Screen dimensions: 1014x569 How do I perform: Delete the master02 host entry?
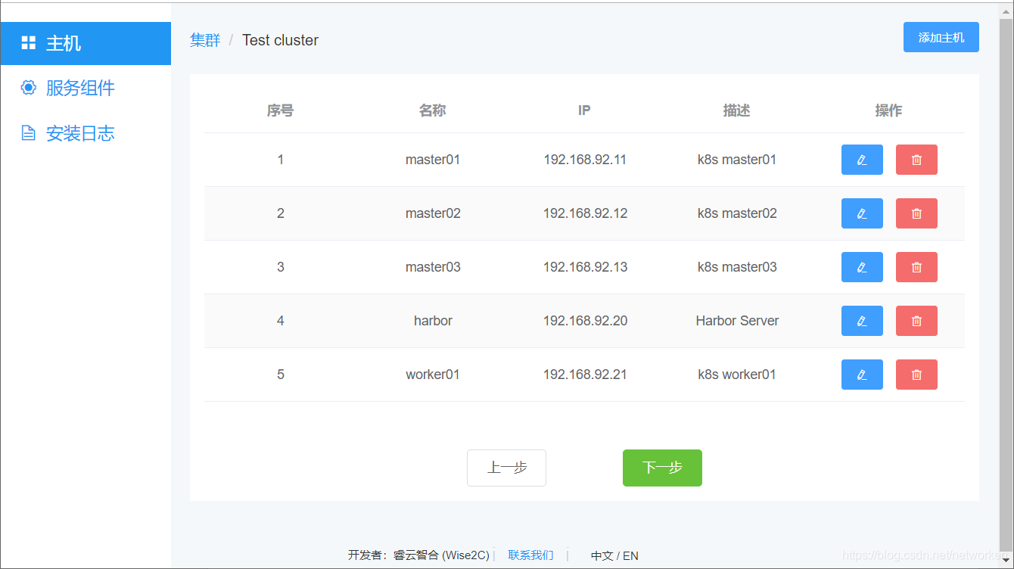click(916, 213)
